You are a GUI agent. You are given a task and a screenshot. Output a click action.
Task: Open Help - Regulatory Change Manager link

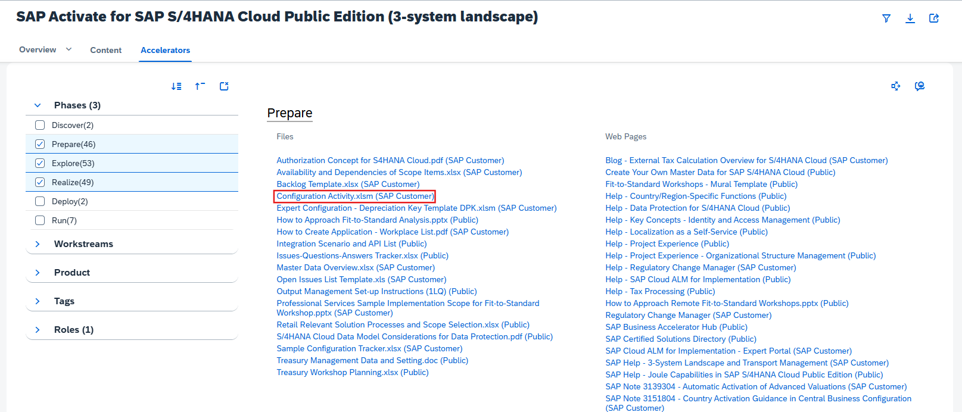click(x=701, y=267)
